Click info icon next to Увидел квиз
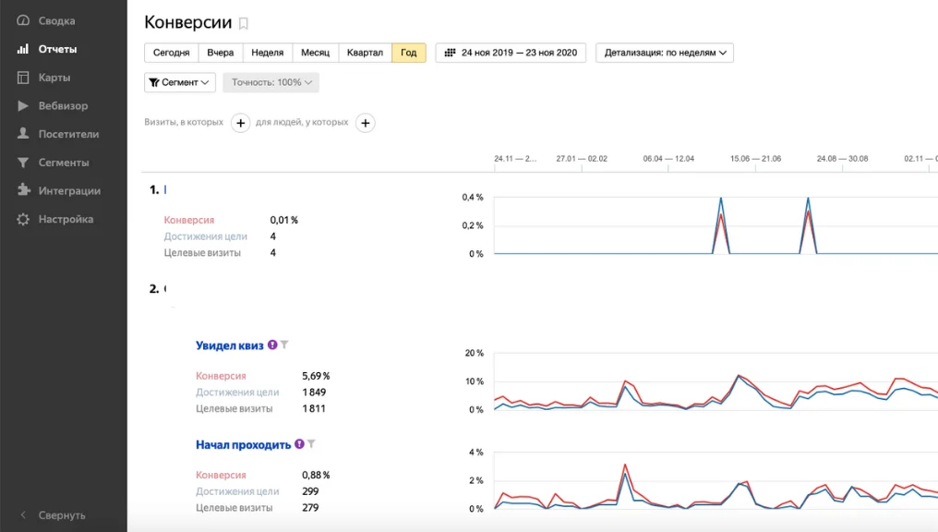The width and height of the screenshot is (938, 532). 272,345
